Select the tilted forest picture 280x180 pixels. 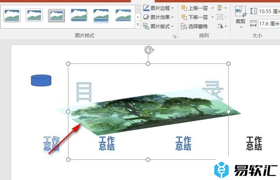pyautogui.click(x=148, y=112)
